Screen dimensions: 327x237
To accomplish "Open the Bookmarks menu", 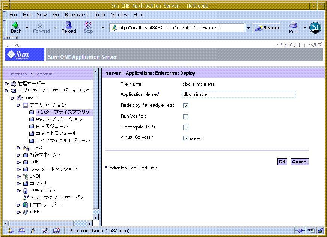I will pyautogui.click(x=76, y=15).
